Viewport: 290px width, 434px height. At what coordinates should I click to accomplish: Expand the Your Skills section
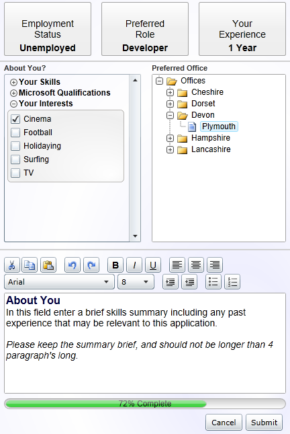click(13, 83)
